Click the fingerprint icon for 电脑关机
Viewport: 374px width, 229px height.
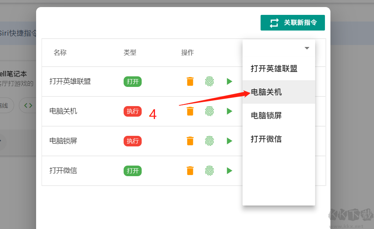tap(210, 111)
